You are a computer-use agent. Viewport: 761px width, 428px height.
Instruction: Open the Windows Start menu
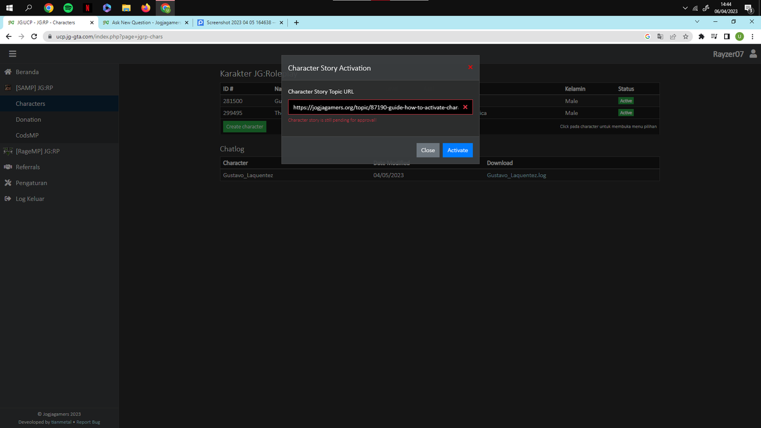tap(10, 8)
